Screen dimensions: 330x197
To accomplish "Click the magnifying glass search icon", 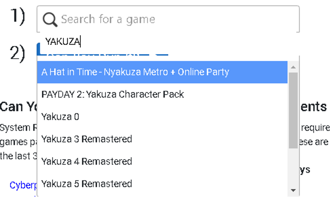I will coord(50,19).
